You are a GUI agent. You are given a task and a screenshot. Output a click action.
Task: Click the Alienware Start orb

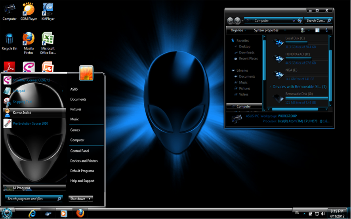pyautogui.click(x=6, y=213)
